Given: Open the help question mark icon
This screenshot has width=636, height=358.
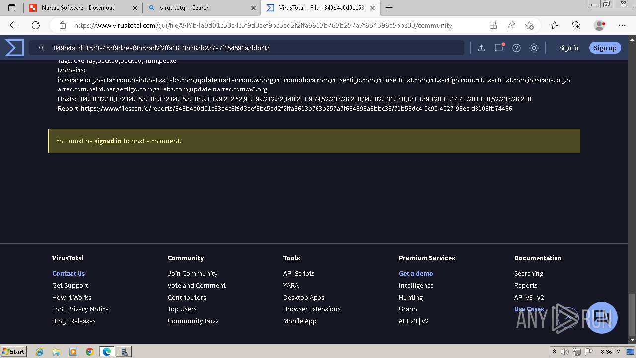Looking at the screenshot, I should click(516, 48).
